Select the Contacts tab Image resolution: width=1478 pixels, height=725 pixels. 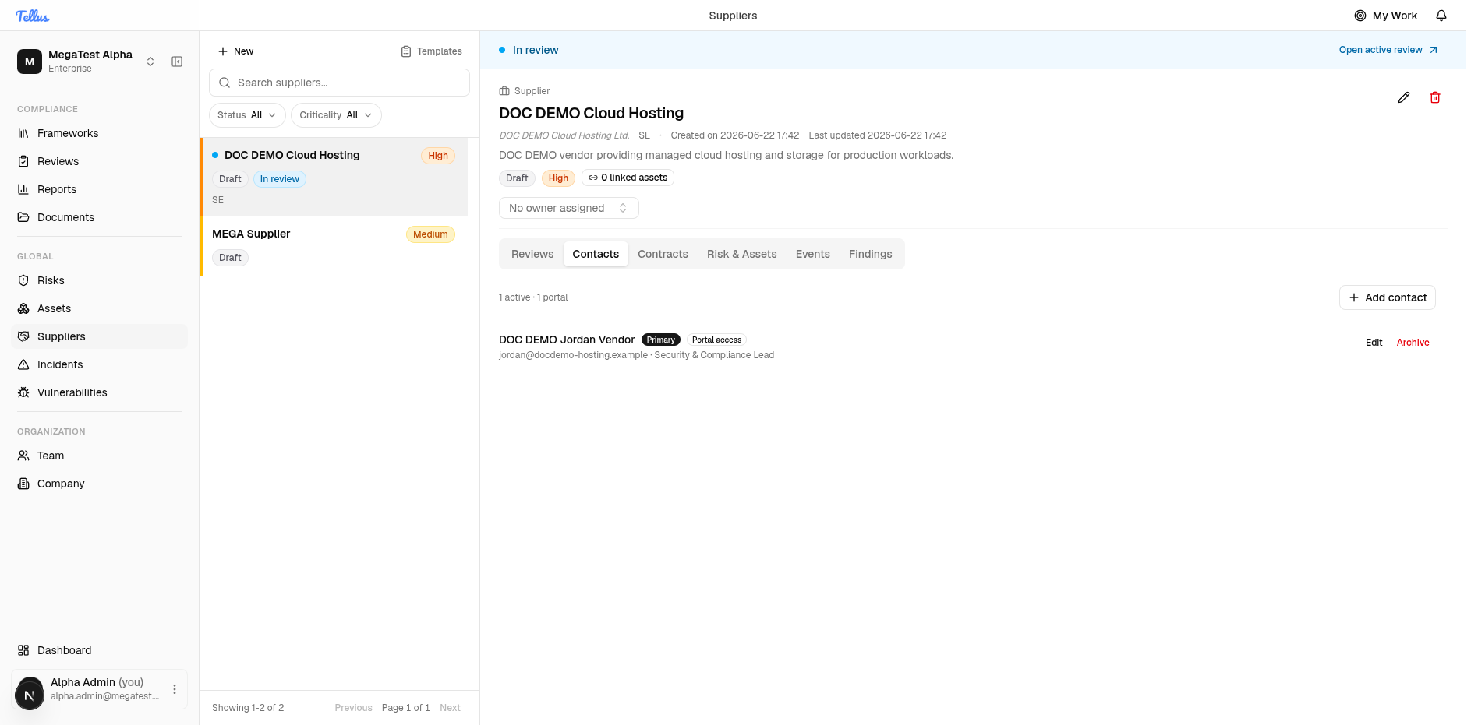point(596,254)
